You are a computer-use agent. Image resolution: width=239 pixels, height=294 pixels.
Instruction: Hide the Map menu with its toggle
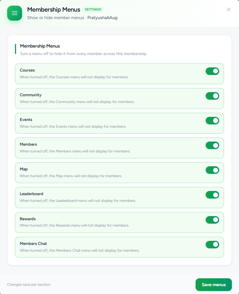click(x=212, y=170)
